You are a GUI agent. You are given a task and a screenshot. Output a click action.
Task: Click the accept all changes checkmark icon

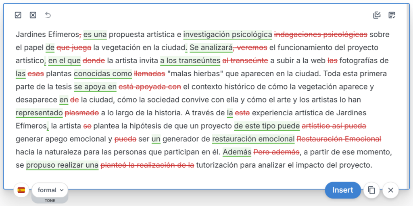[18, 15]
